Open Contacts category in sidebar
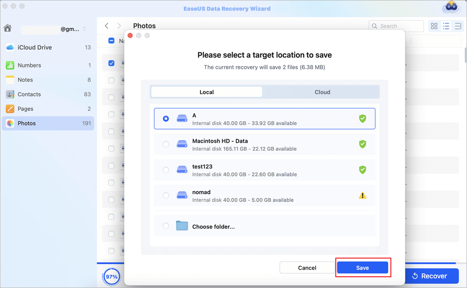This screenshot has height=288, width=467. point(48,94)
